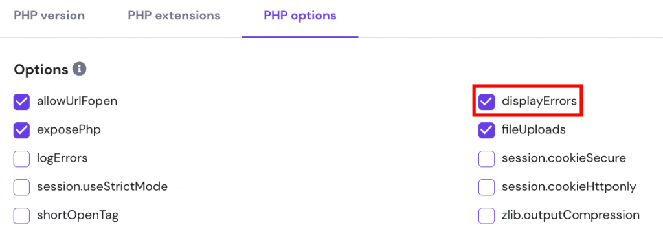Click the allowUrlFopen label
This screenshot has height=238, width=663.
coord(77,102)
